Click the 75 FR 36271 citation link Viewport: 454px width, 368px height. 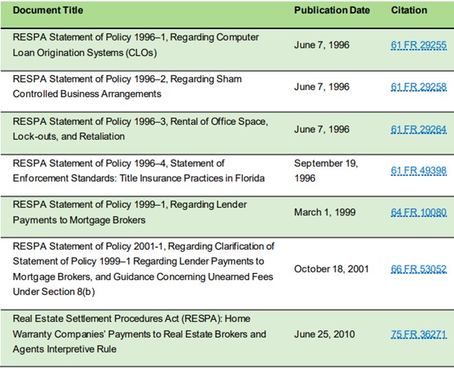tap(418, 335)
